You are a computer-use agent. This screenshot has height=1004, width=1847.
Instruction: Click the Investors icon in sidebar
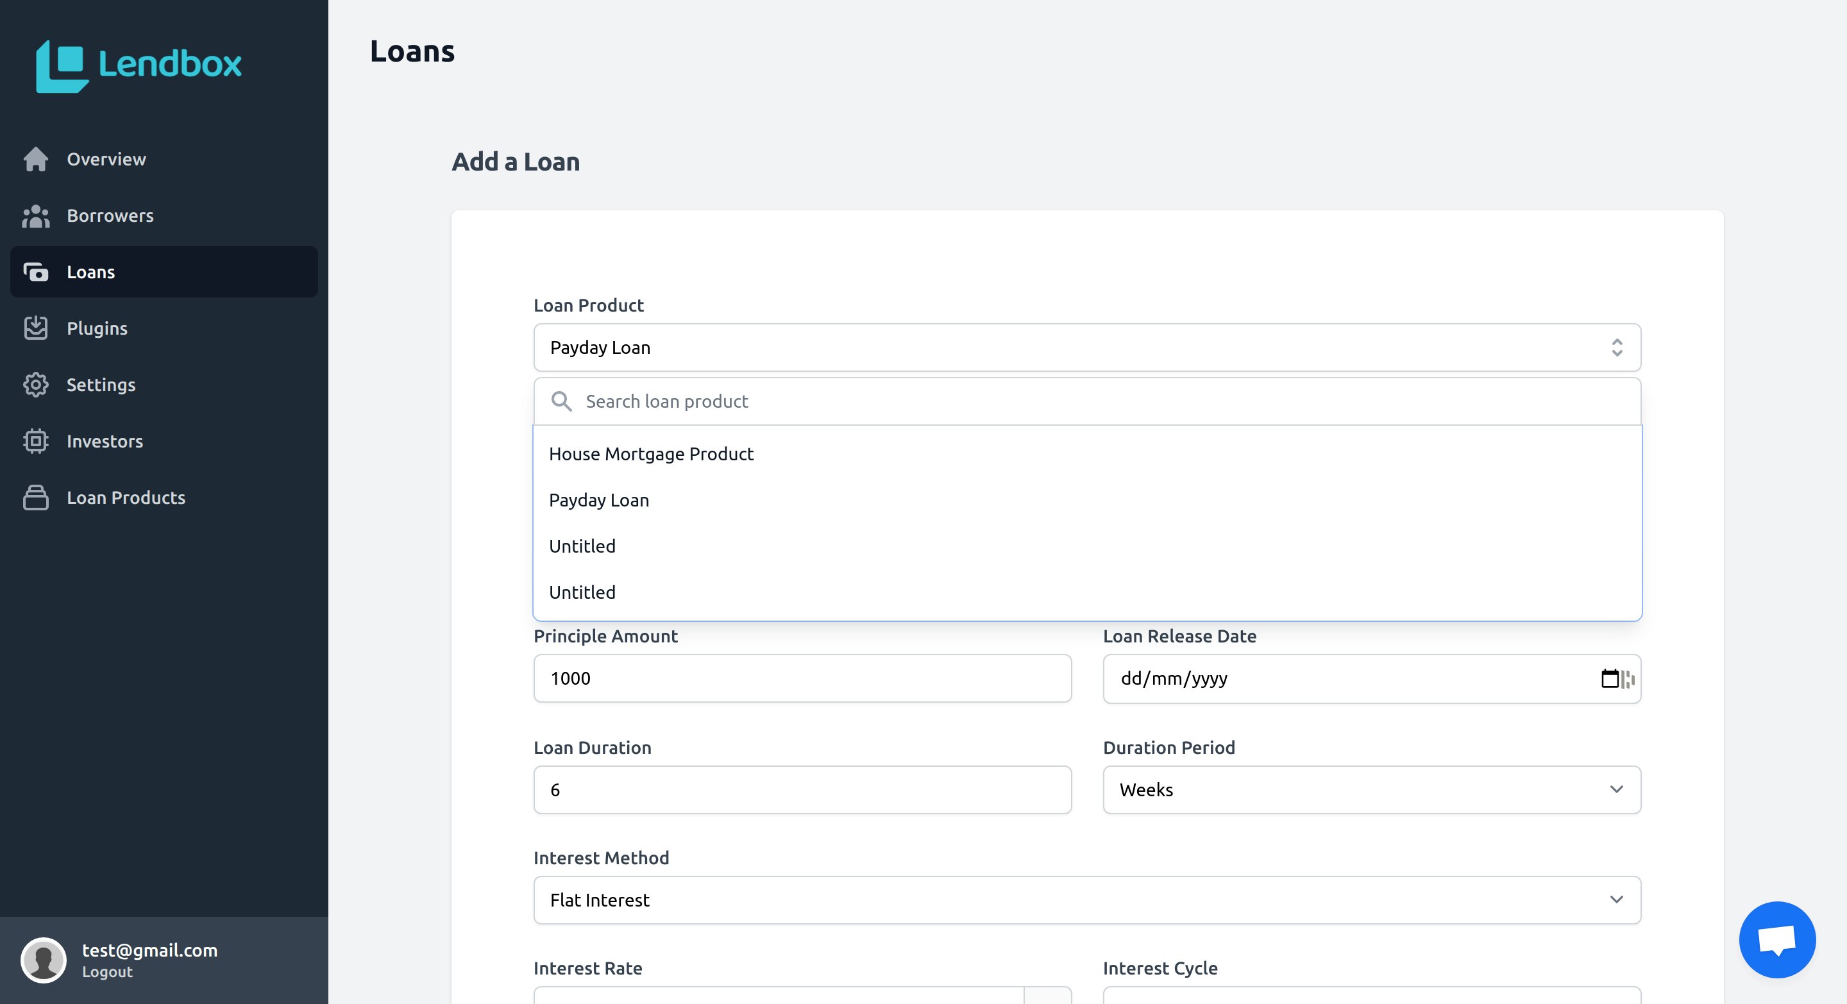[36, 442]
